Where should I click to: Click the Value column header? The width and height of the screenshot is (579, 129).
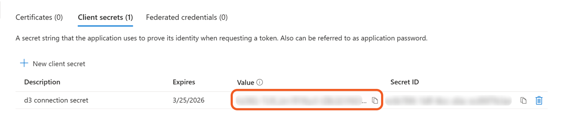(x=245, y=83)
